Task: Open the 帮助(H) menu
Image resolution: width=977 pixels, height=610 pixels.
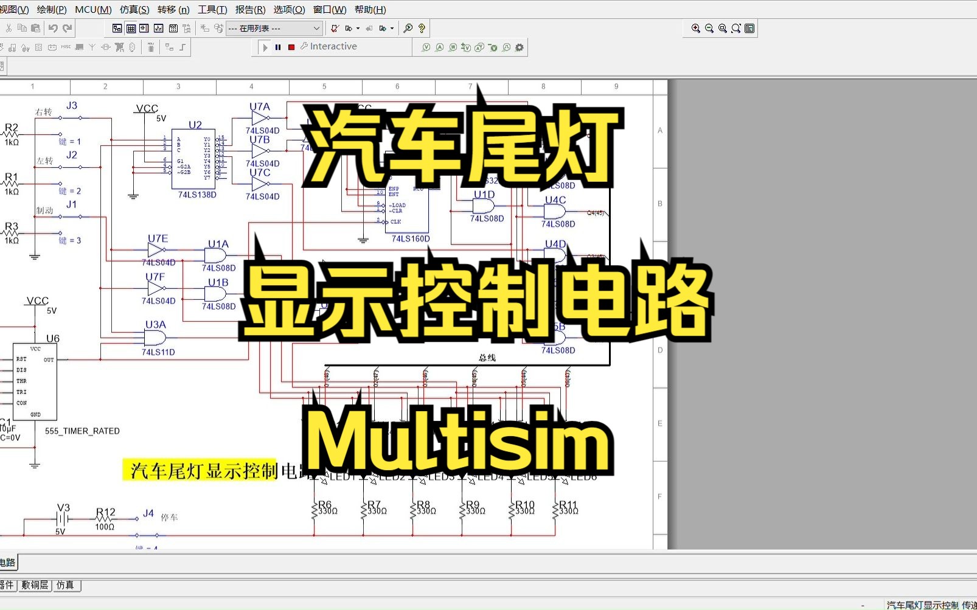Action: click(370, 10)
